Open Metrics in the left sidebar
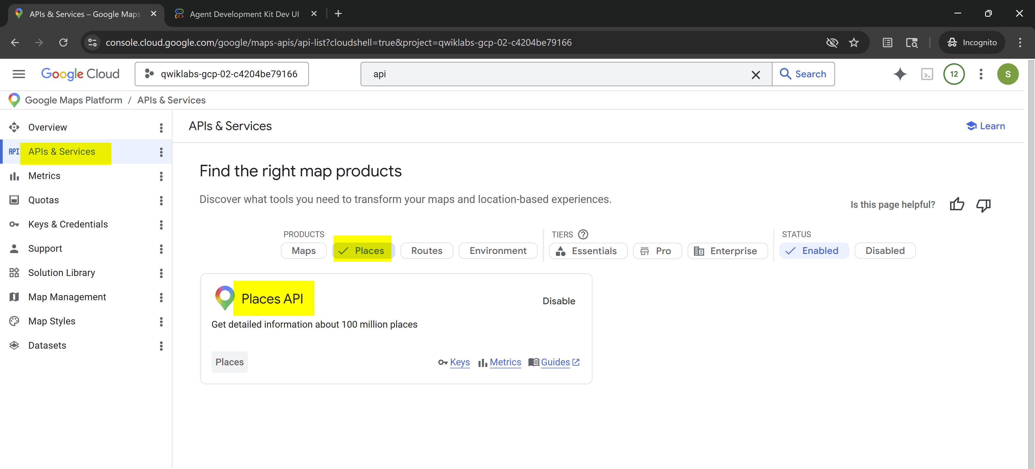 (44, 176)
